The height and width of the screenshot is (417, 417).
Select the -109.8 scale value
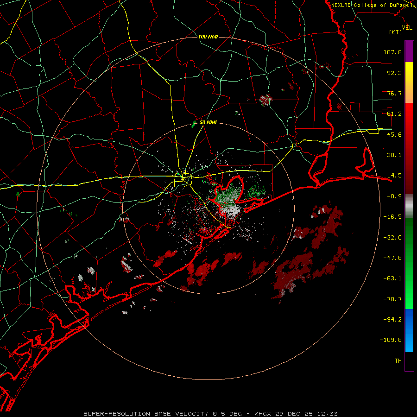(391, 340)
